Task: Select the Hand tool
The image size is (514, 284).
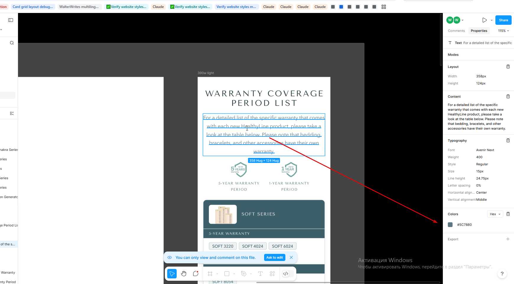Action: pos(184,274)
